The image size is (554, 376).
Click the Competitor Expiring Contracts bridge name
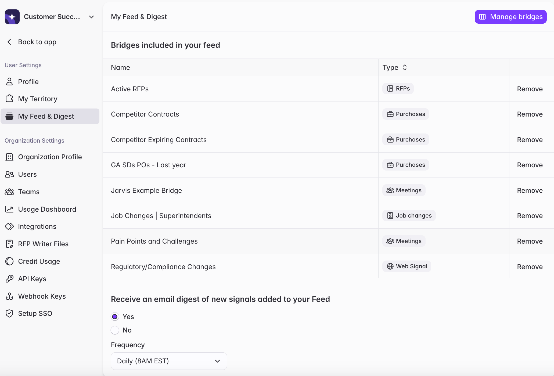[x=159, y=140]
